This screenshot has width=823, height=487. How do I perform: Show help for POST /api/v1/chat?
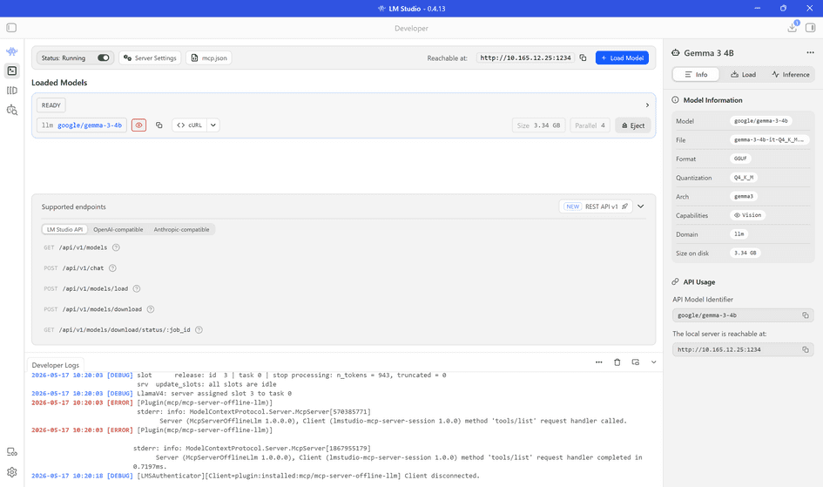[x=112, y=268]
